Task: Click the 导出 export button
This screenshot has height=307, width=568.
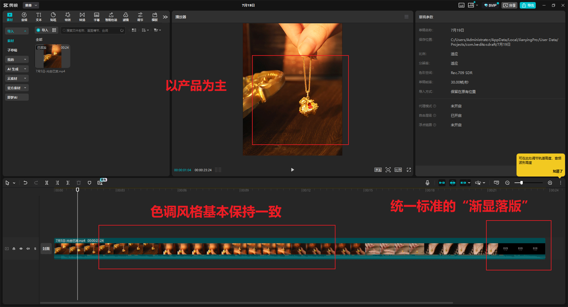Action: pyautogui.click(x=528, y=5)
